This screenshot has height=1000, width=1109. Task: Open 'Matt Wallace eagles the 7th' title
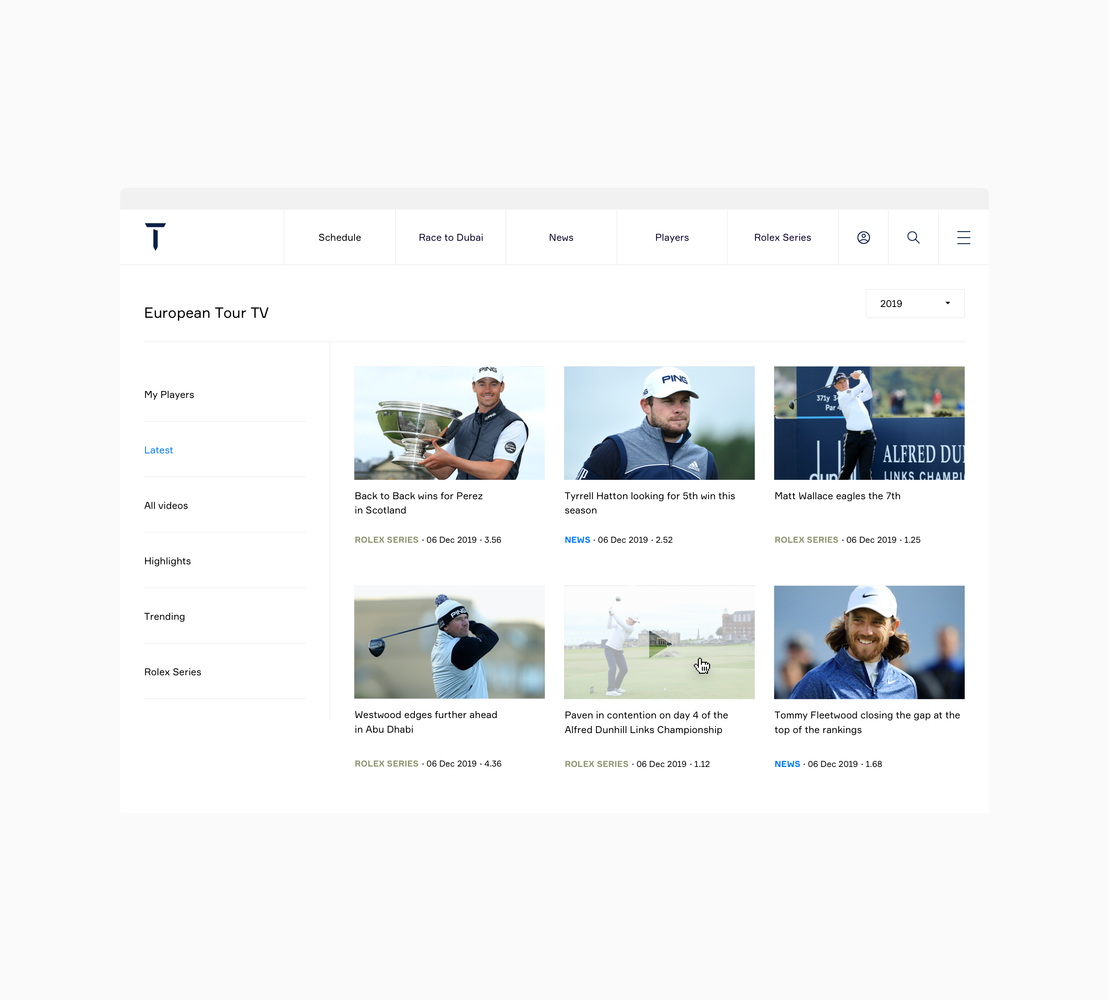pyautogui.click(x=837, y=496)
